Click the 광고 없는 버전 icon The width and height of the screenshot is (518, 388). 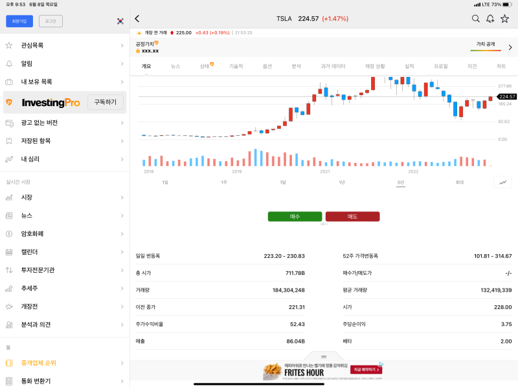[9, 123]
